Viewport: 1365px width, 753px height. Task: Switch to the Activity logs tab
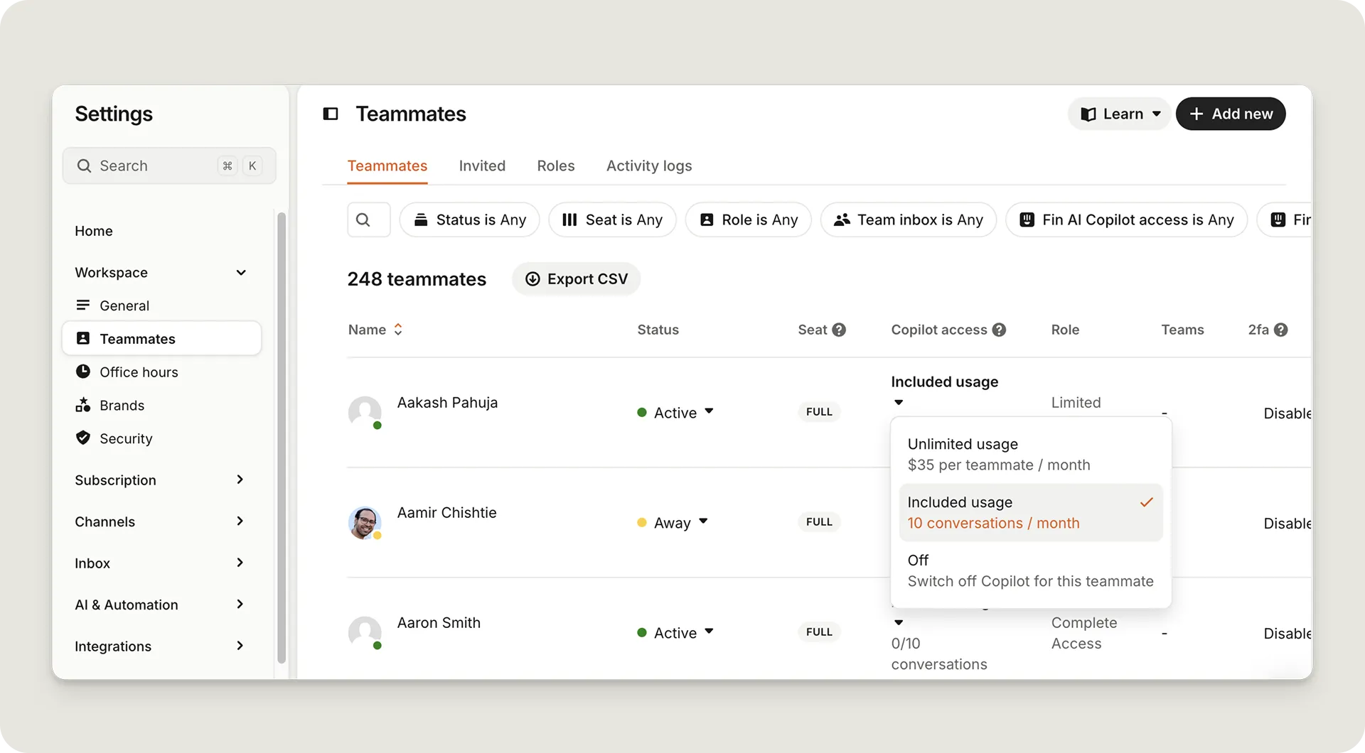tap(648, 166)
